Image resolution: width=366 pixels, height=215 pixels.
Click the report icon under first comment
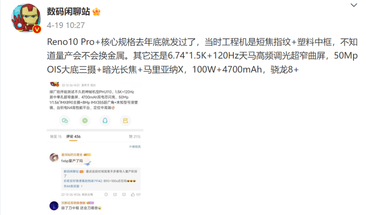(x=106, y=194)
